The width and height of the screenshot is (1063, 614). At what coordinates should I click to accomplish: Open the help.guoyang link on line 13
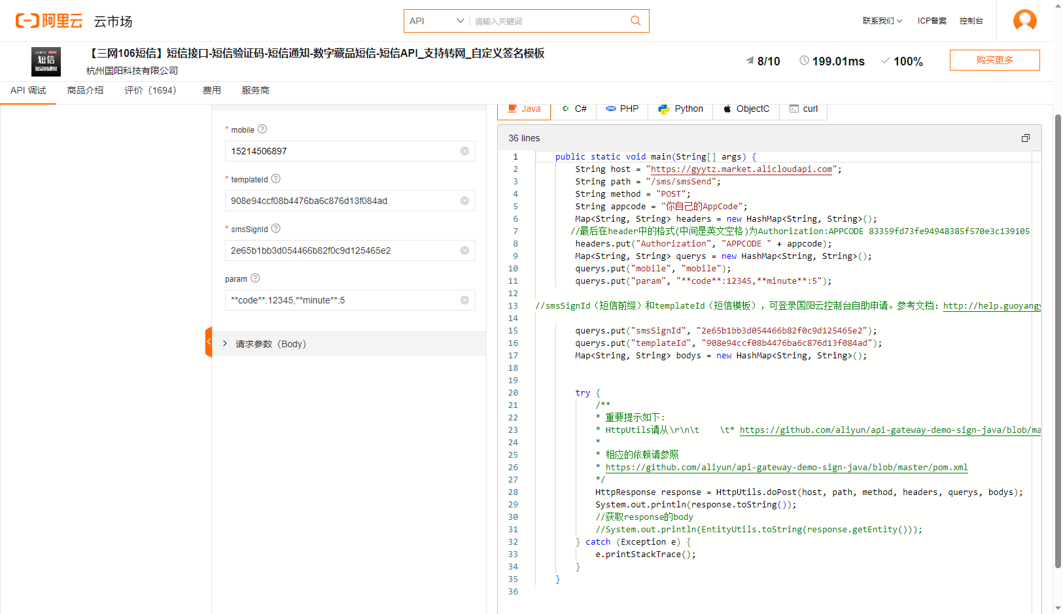pyautogui.click(x=992, y=306)
